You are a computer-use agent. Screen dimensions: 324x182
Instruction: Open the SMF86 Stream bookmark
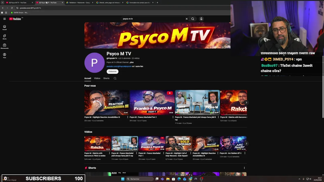[x=19, y=13]
